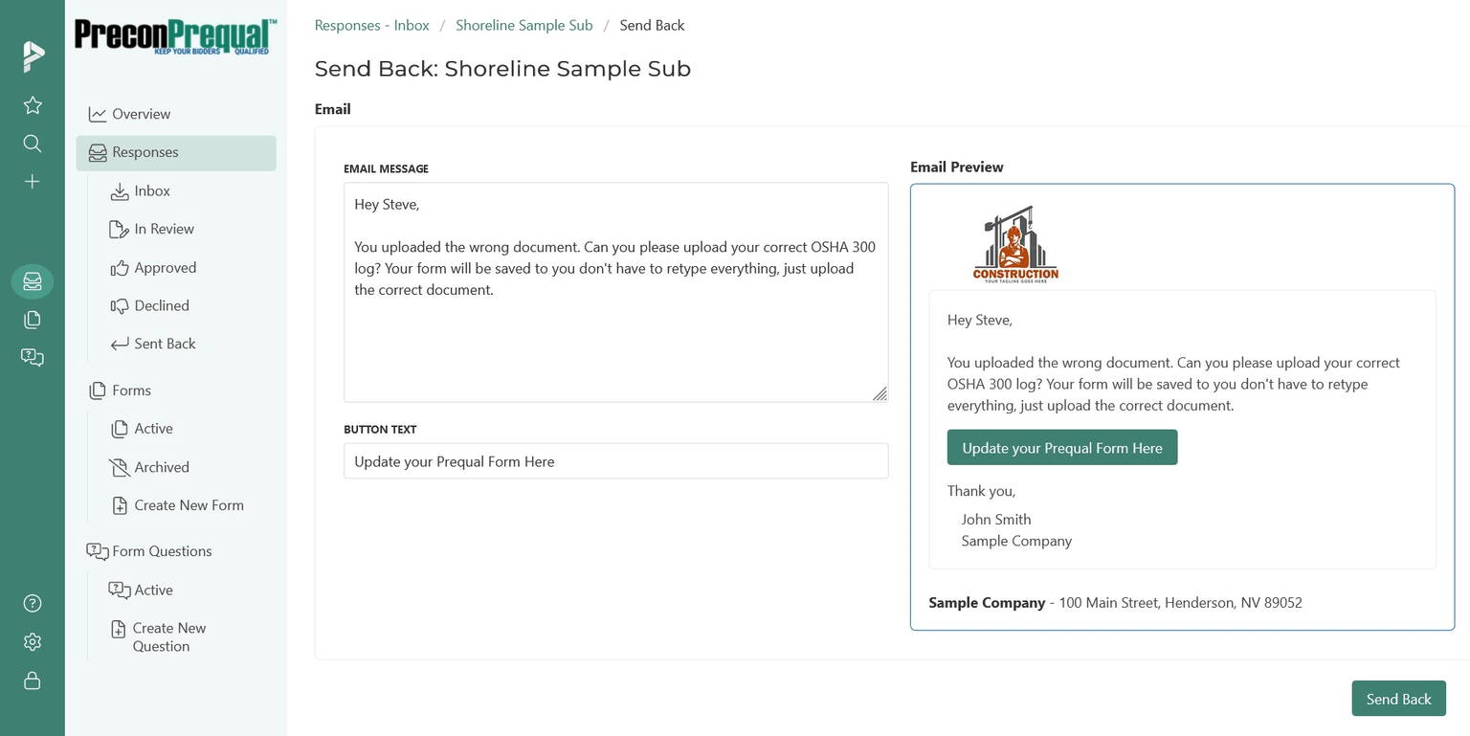This screenshot has width=1470, height=736.
Task: Open the settings gear icon
Action: pos(33,641)
